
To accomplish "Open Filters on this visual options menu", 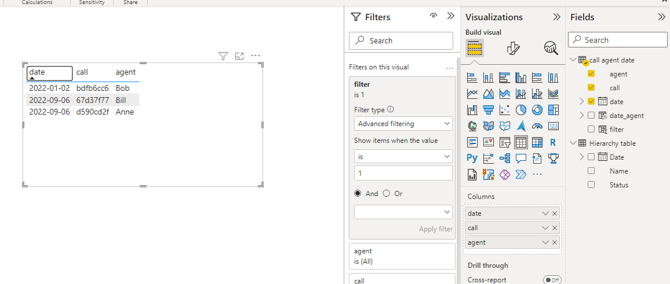I will tap(449, 67).
